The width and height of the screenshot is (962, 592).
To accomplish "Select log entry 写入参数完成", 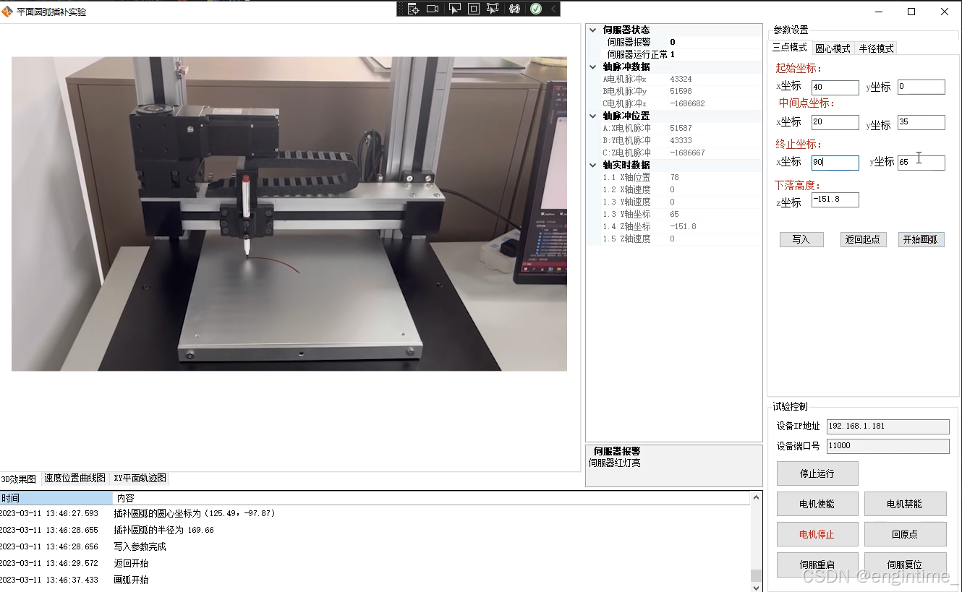I will pos(375,546).
